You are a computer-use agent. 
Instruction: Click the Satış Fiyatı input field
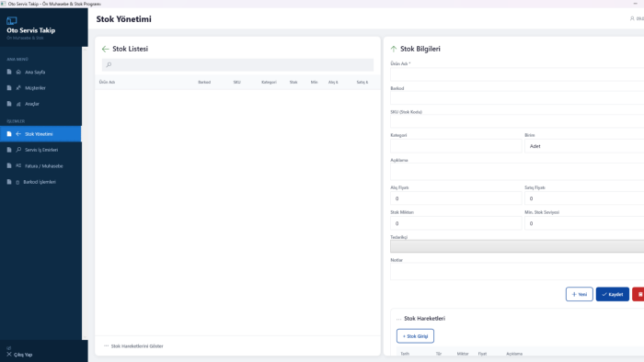click(x=584, y=198)
